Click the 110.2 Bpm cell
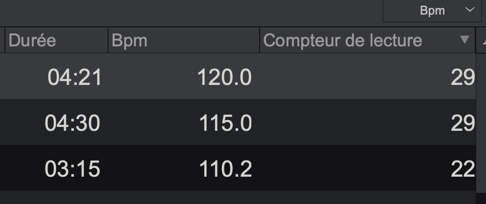Image resolution: width=486 pixels, height=204 pixels. click(225, 169)
